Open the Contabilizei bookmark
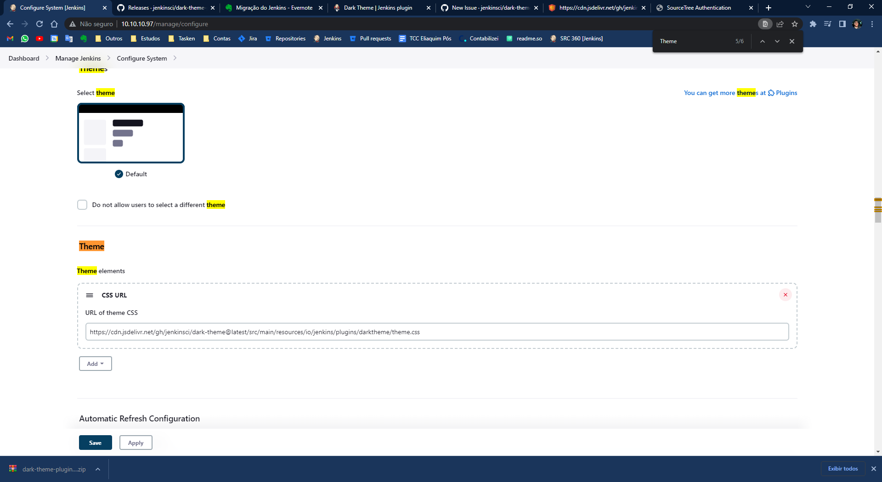 tap(479, 39)
